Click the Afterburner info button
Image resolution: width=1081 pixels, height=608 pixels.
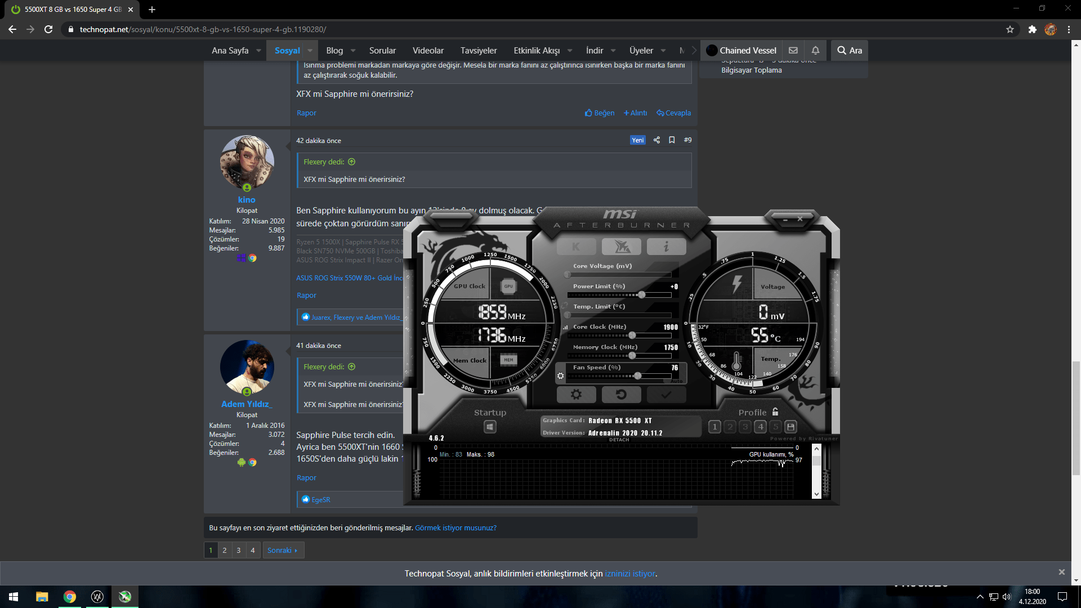[x=666, y=247]
